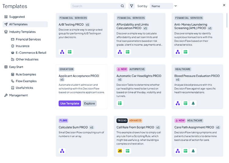Click the template Search input field

(x=95, y=6)
